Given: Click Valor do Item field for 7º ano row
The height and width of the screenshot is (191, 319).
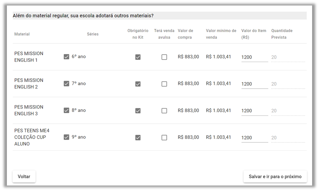Looking at the screenshot, I should click(x=254, y=84).
